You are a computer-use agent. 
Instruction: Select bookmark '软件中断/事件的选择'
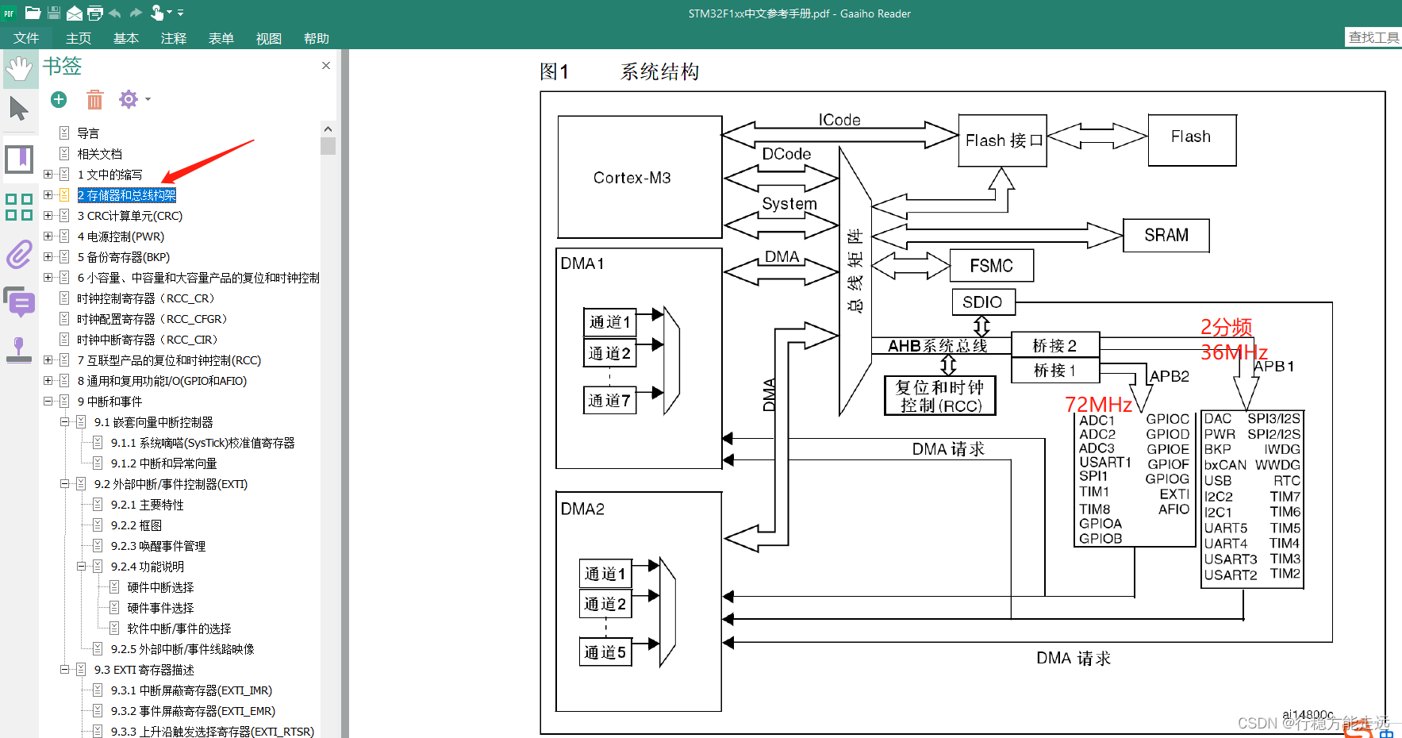[x=179, y=628]
